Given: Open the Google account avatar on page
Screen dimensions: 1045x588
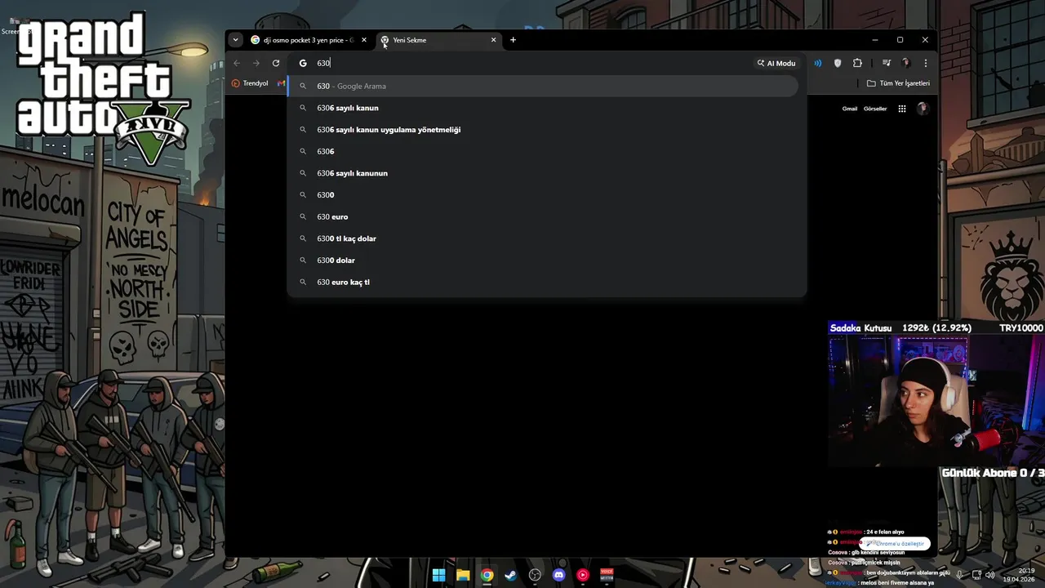Looking at the screenshot, I should coord(923,109).
